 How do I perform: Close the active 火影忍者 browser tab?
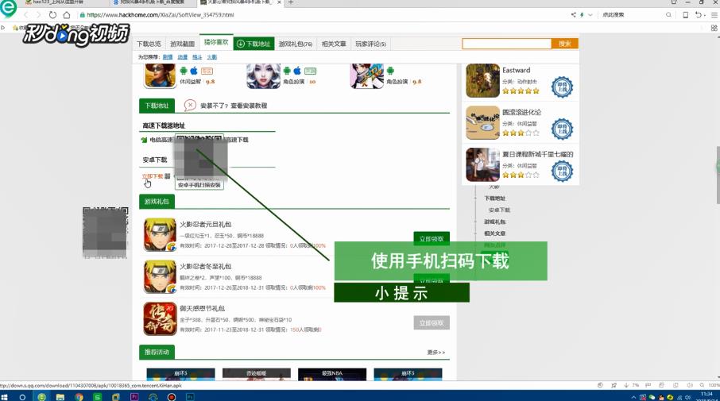(x=279, y=2)
